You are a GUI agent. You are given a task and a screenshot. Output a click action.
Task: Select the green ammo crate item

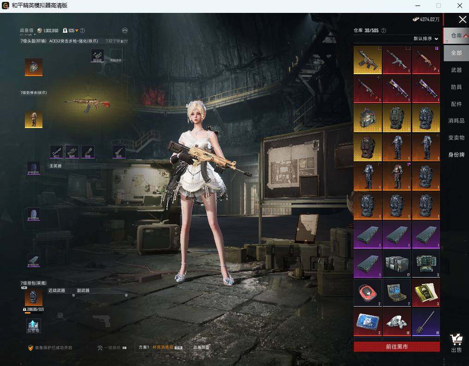click(x=426, y=264)
